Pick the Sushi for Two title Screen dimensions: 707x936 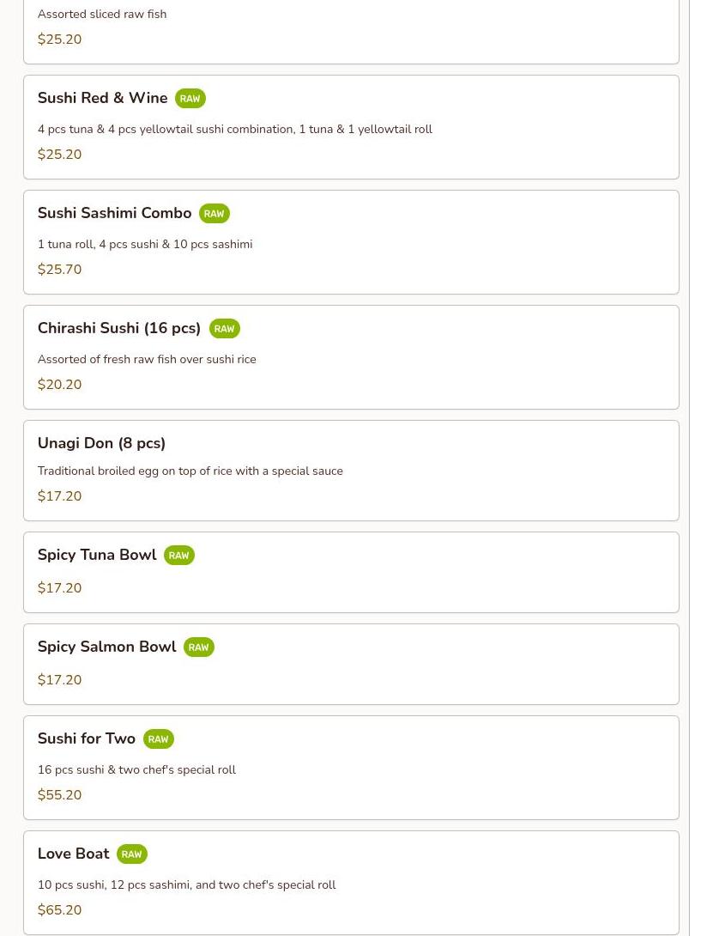click(86, 738)
